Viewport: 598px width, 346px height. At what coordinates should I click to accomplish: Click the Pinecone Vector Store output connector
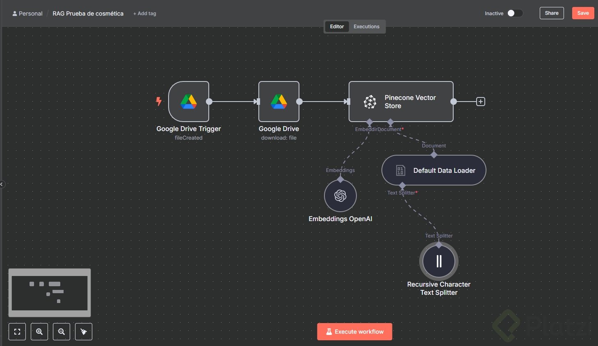[454, 102]
